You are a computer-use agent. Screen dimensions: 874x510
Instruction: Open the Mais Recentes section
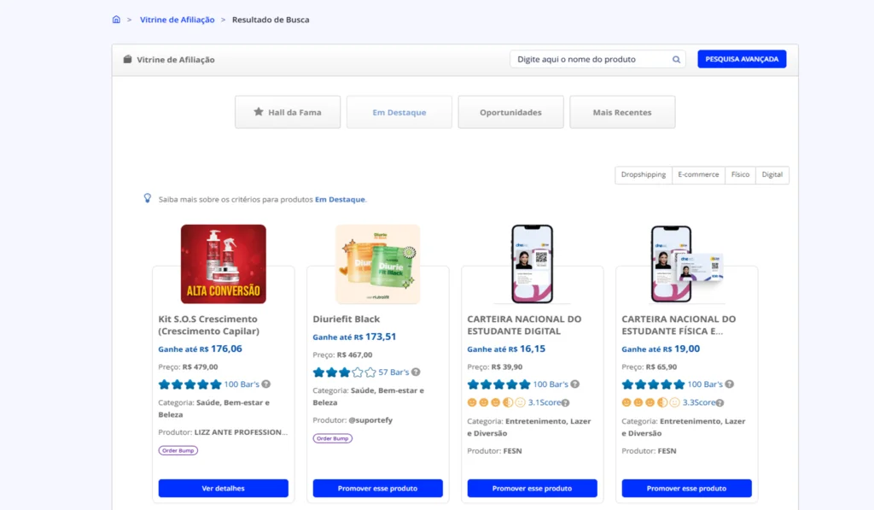(x=622, y=111)
